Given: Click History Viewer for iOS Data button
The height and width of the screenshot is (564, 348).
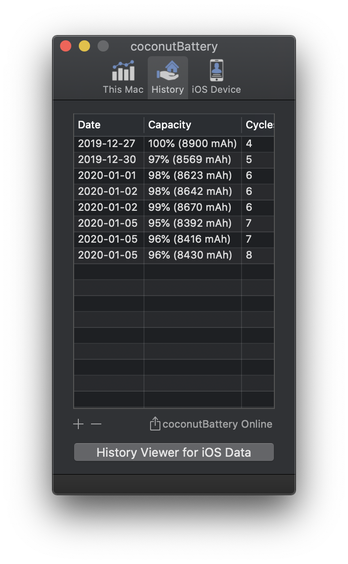Looking at the screenshot, I should (x=174, y=453).
